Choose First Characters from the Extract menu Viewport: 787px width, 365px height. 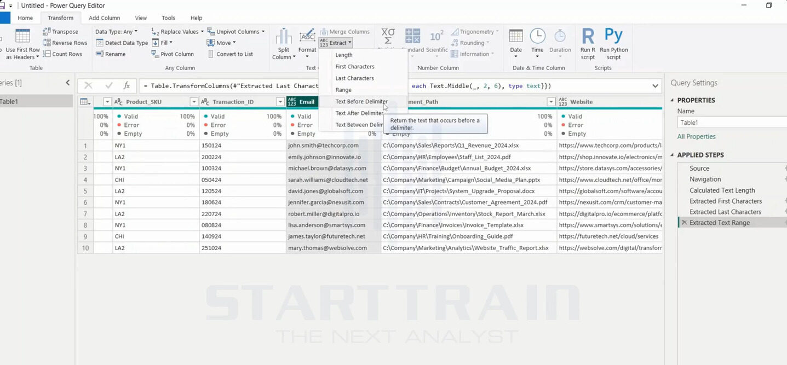pyautogui.click(x=363, y=67)
